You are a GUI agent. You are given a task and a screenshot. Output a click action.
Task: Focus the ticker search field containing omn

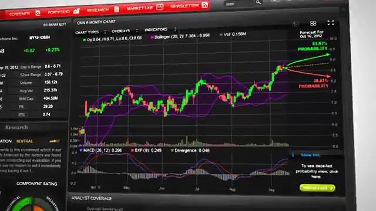pos(240,4)
